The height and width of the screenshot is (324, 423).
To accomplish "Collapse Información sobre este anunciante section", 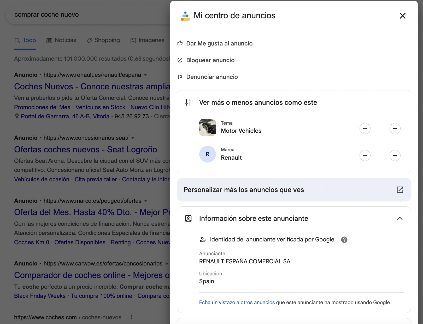I will tap(400, 218).
